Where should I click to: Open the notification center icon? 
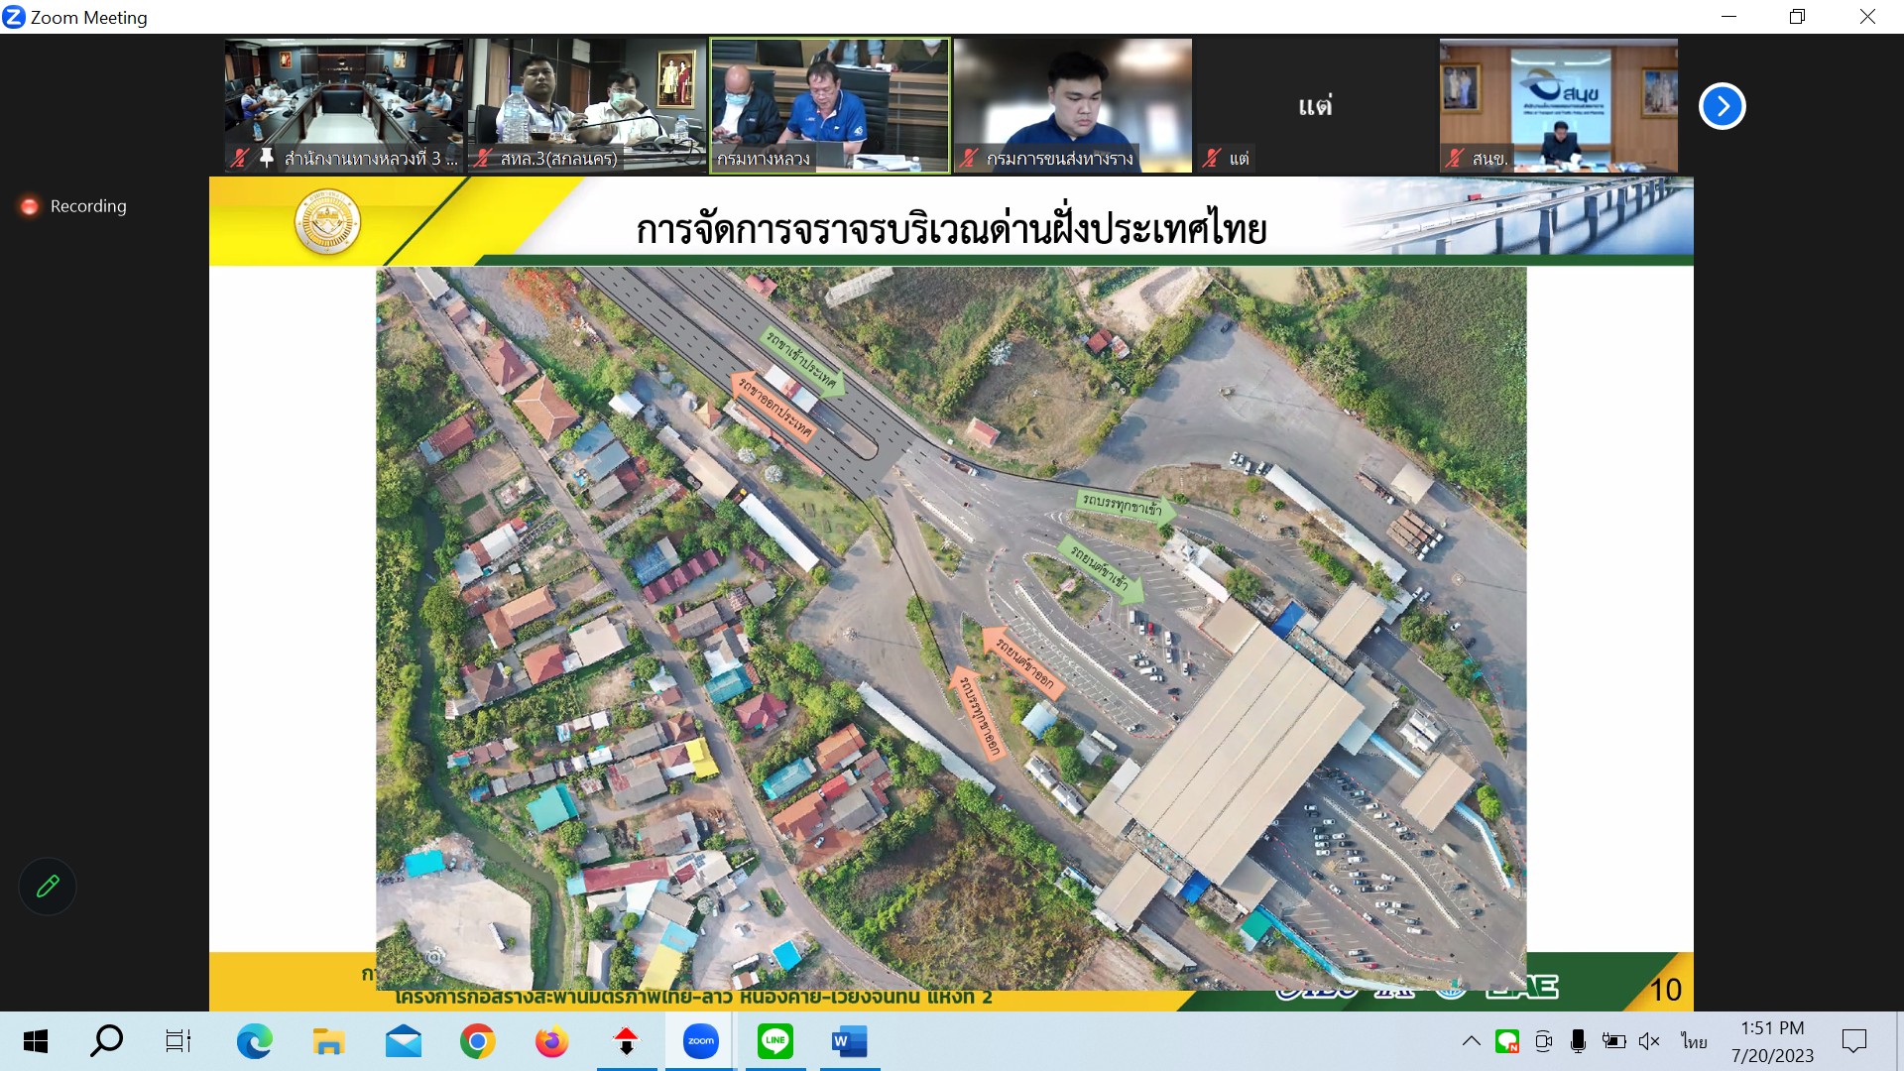(x=1853, y=1041)
